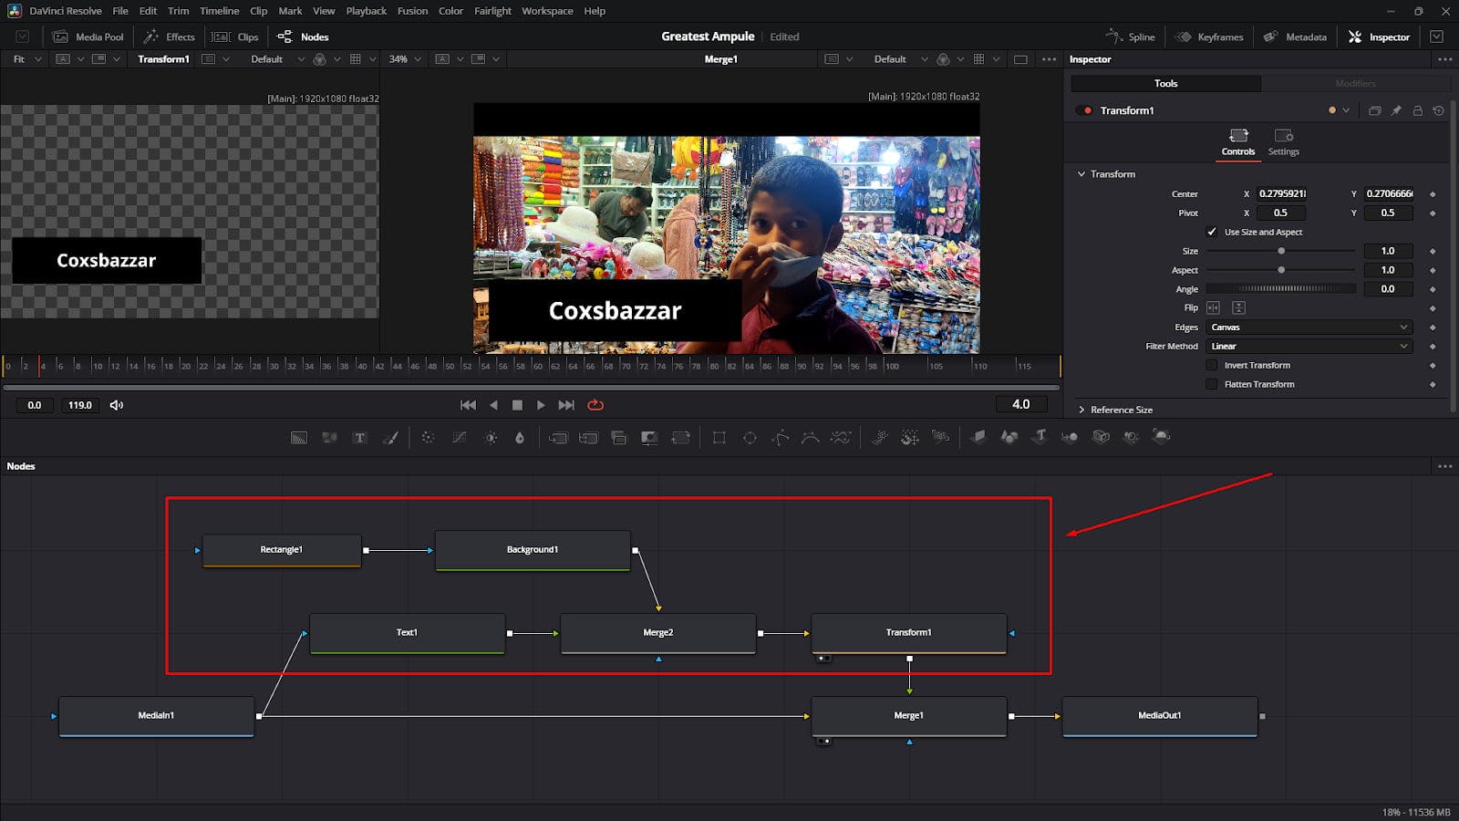
Task: Switch to the Settings tab in Inspector
Action: pyautogui.click(x=1283, y=142)
